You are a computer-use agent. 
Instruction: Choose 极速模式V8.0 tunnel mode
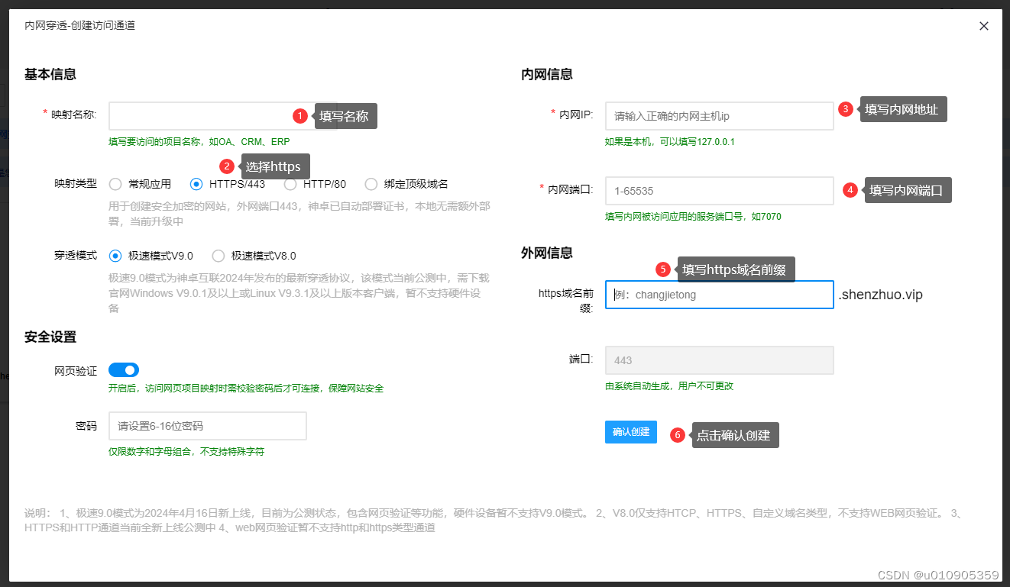click(x=219, y=256)
